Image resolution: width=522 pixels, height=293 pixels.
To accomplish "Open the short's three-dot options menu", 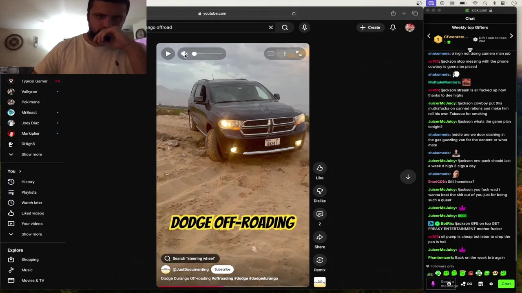I will pos(285,54).
